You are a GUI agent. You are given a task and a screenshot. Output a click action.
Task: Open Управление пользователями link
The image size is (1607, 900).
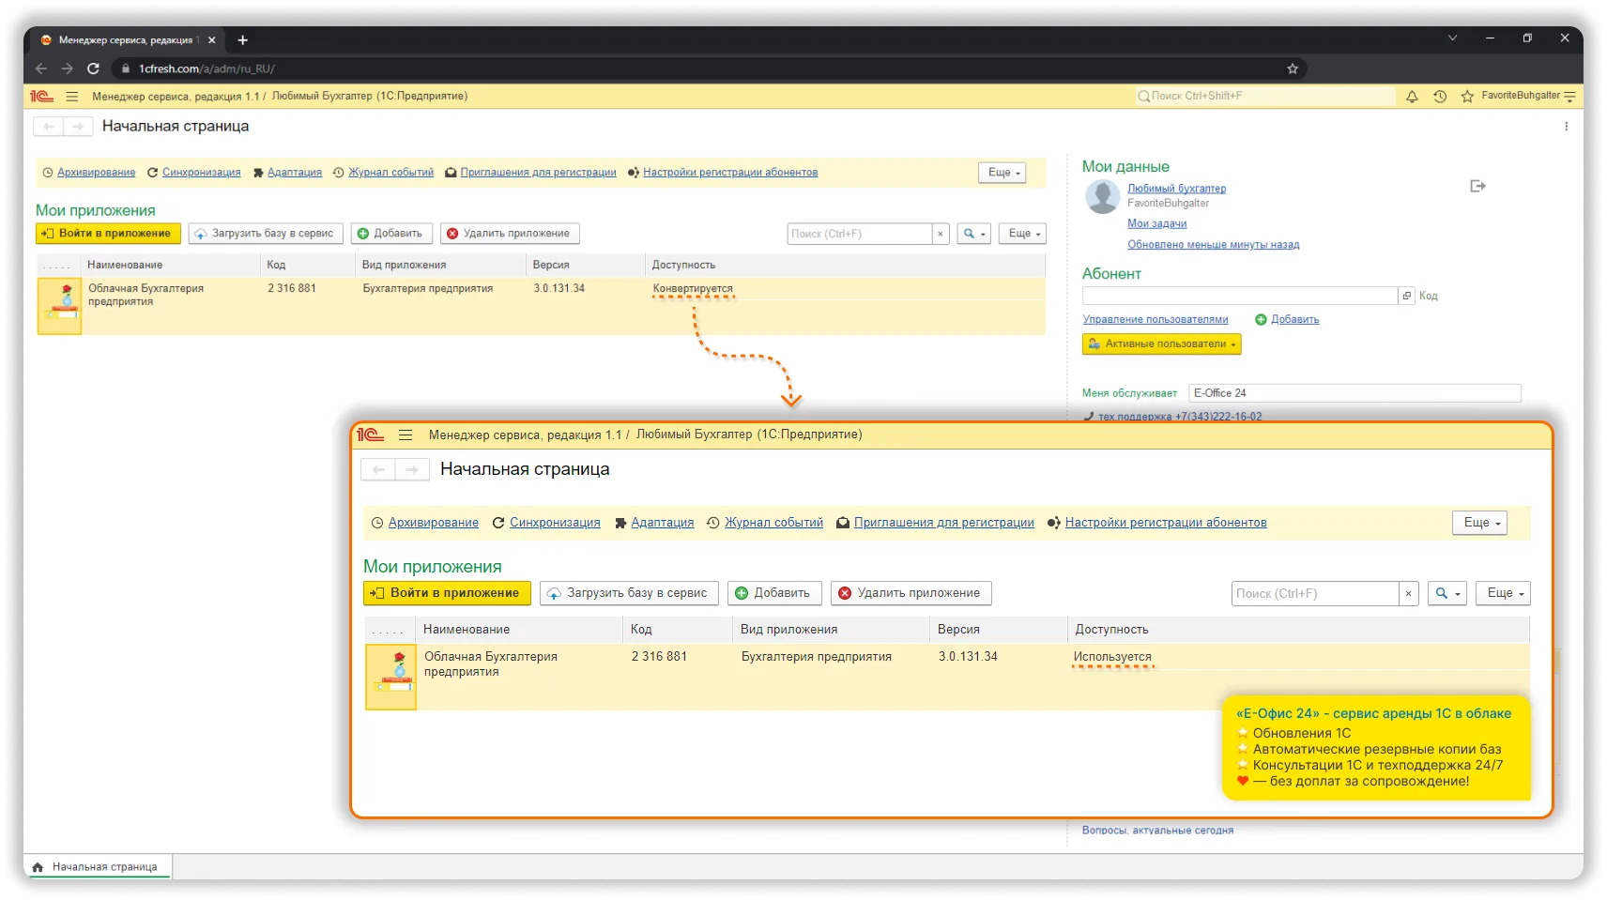click(1155, 320)
